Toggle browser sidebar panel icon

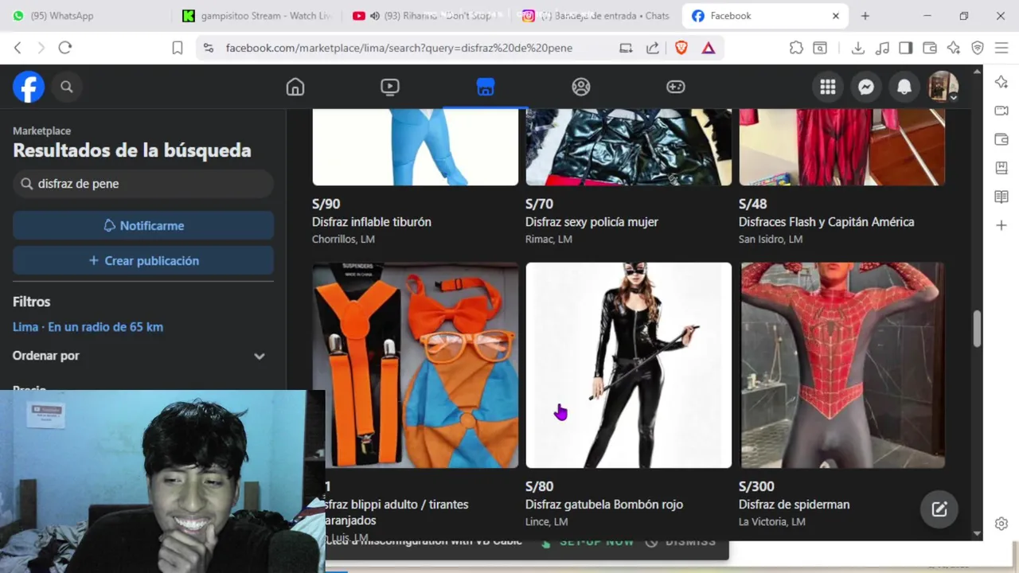[906, 48]
